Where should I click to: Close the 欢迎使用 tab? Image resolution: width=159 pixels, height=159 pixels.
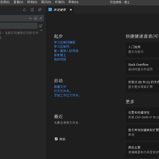point(71,10)
